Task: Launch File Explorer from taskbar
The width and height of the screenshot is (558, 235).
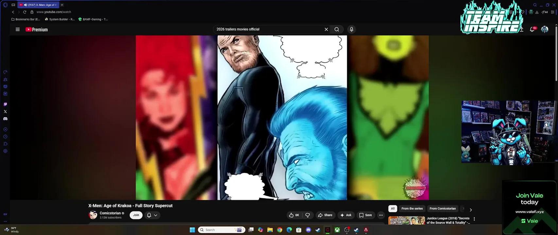Action: click(270, 230)
